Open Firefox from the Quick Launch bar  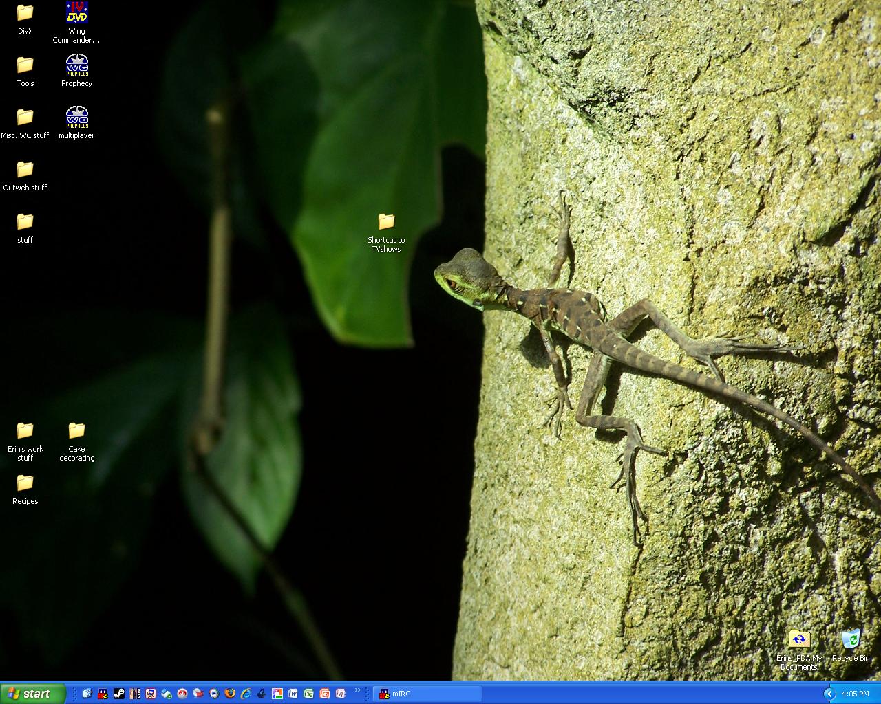(x=229, y=694)
